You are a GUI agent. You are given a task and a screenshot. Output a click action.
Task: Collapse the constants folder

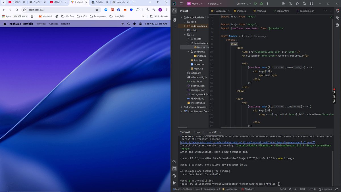click(x=188, y=51)
